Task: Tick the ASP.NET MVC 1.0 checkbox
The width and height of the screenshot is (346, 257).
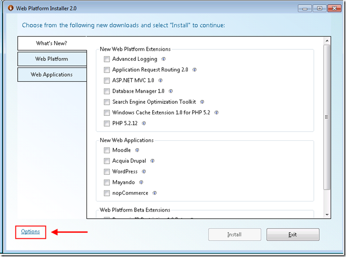Action: tap(107, 81)
